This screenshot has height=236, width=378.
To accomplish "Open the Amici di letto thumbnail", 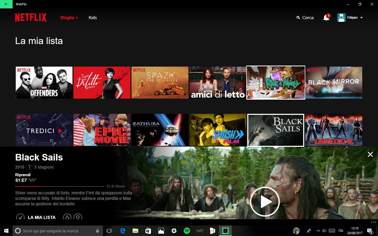I will 218,83.
